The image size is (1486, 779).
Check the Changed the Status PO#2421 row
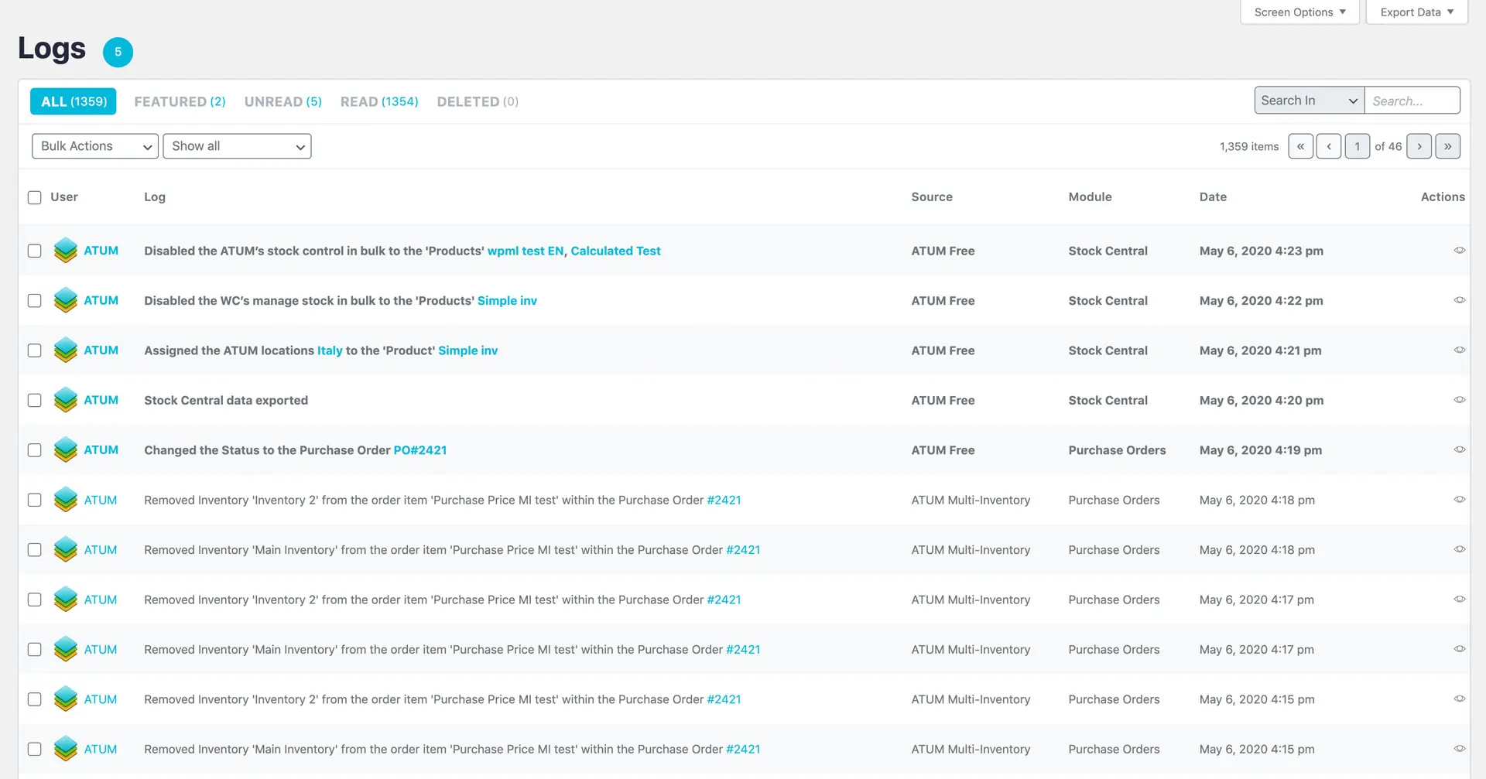click(x=34, y=450)
